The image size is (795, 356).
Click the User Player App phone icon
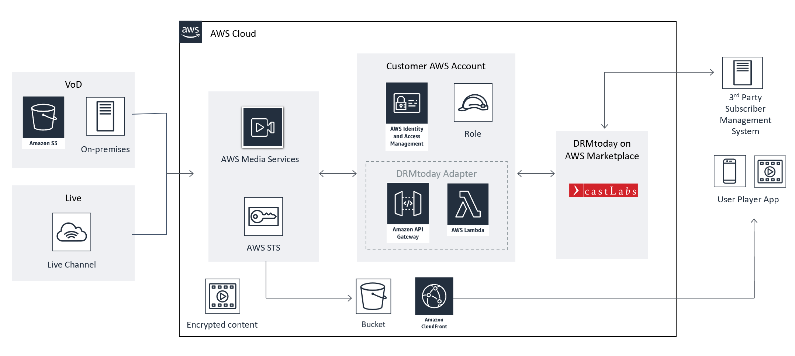tap(729, 171)
